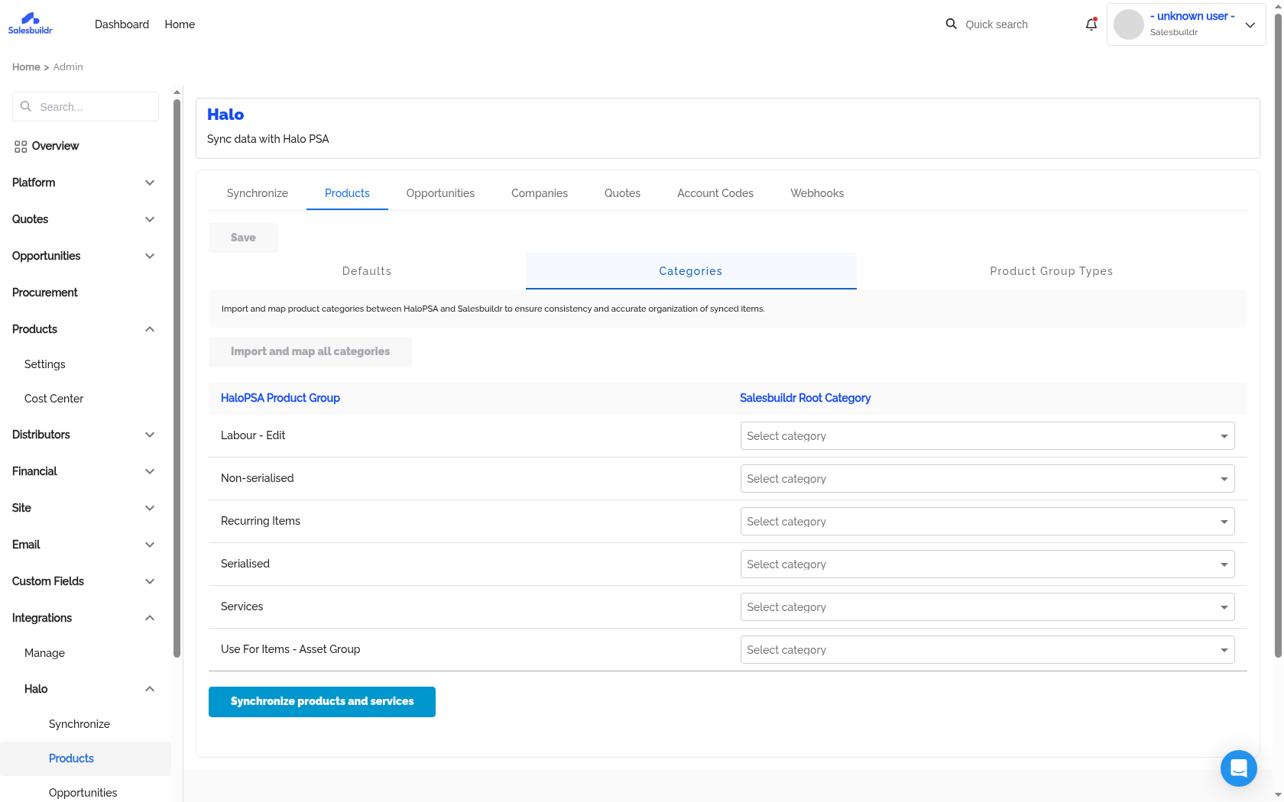This screenshot has width=1284, height=802.
Task: Click the sidebar search magnifier icon
Action: (x=26, y=107)
